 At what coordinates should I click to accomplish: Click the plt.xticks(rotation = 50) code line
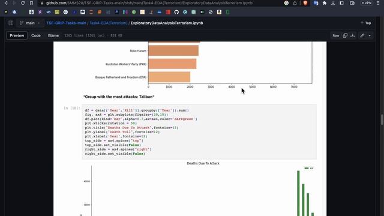click(110, 123)
